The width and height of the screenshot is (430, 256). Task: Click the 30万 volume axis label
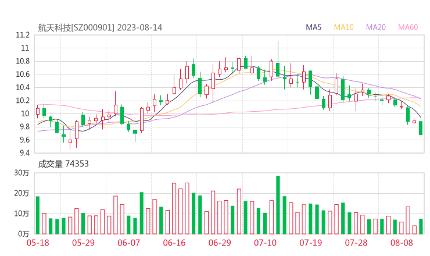tap(21, 173)
